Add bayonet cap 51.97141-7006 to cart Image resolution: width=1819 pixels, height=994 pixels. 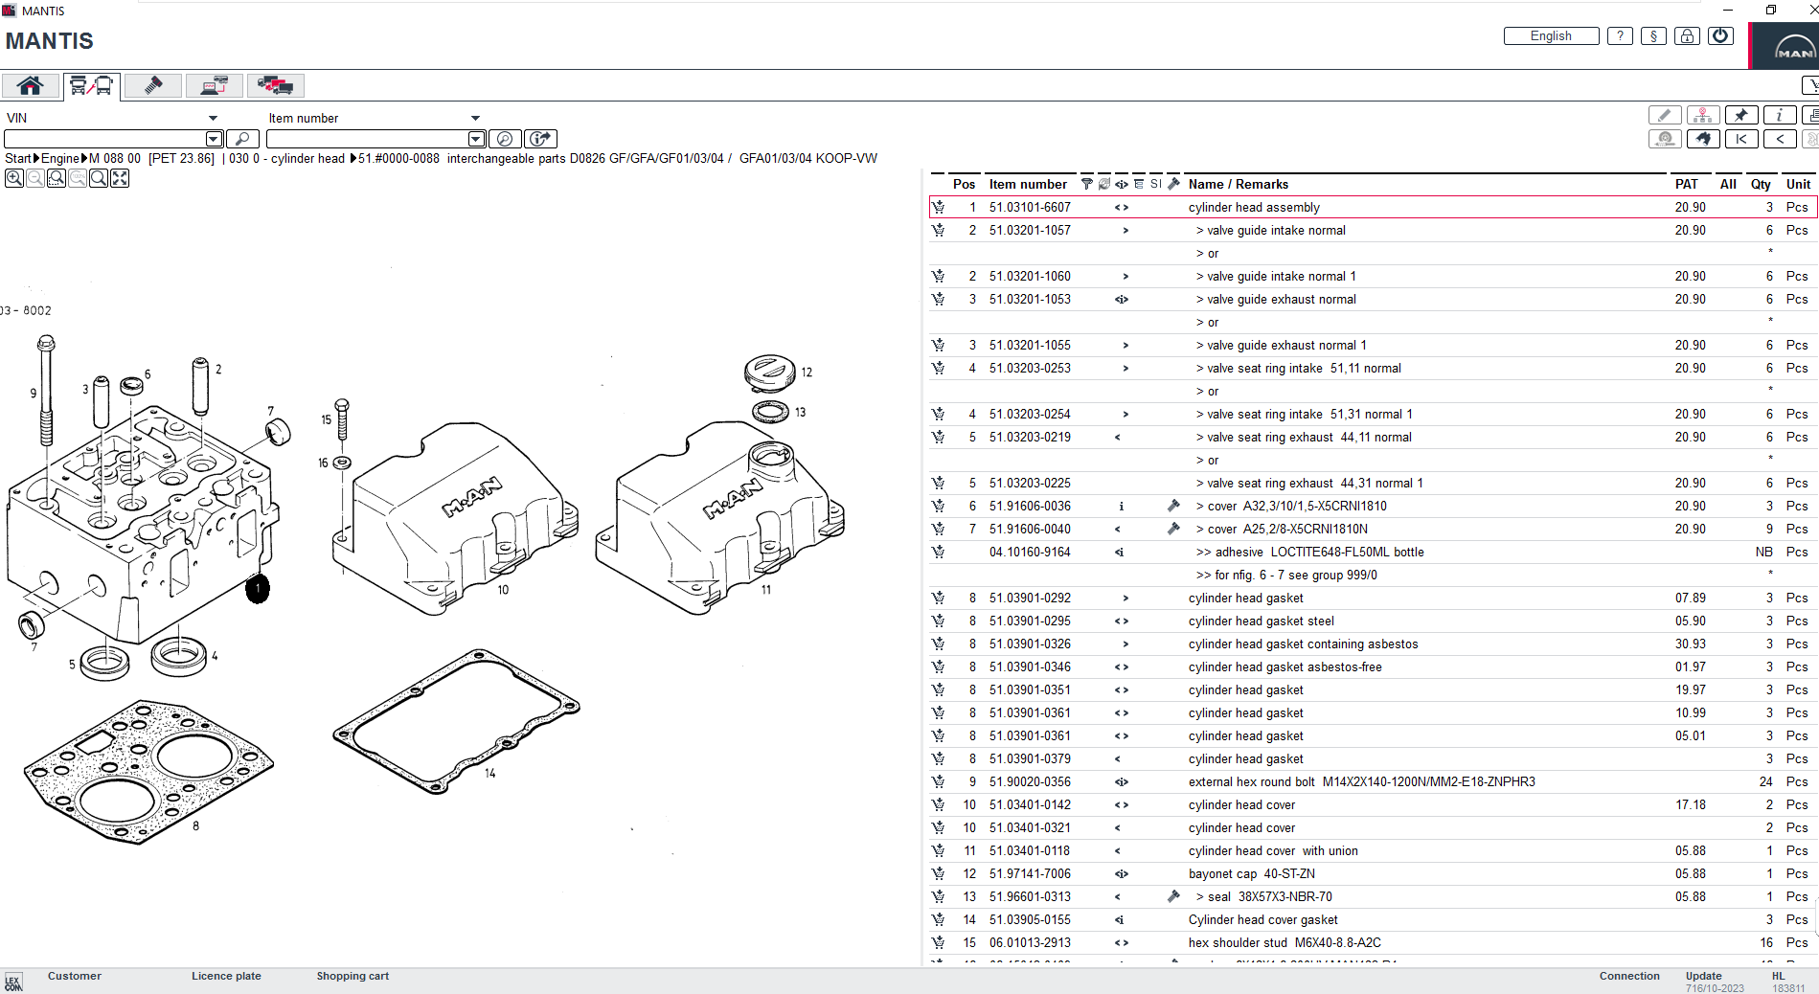coord(938,873)
